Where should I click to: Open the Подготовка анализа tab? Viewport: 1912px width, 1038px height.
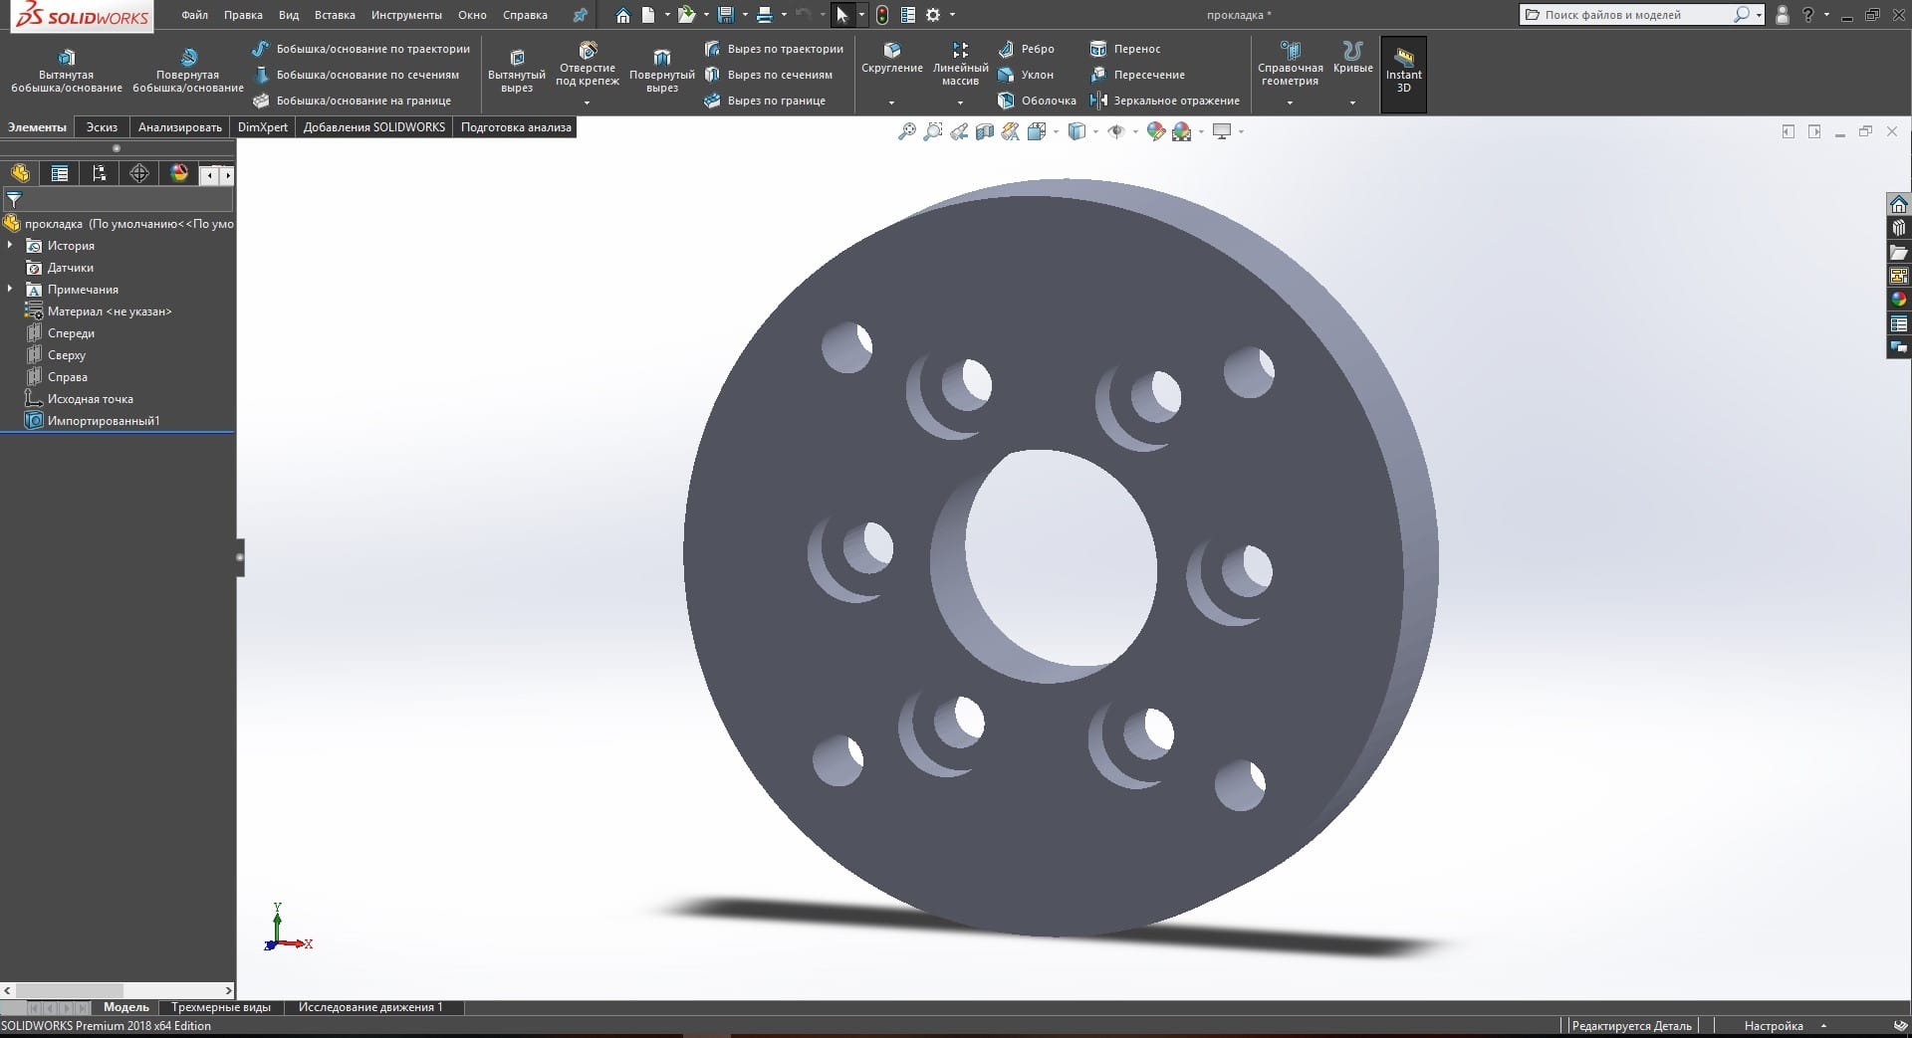[516, 127]
